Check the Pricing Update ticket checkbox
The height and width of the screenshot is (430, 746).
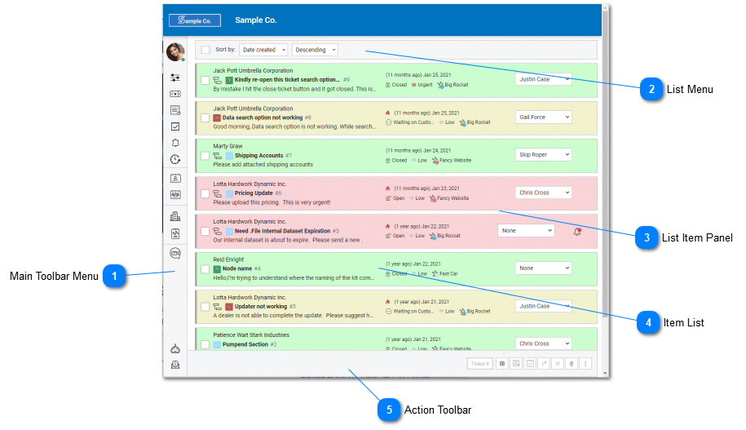(x=205, y=193)
